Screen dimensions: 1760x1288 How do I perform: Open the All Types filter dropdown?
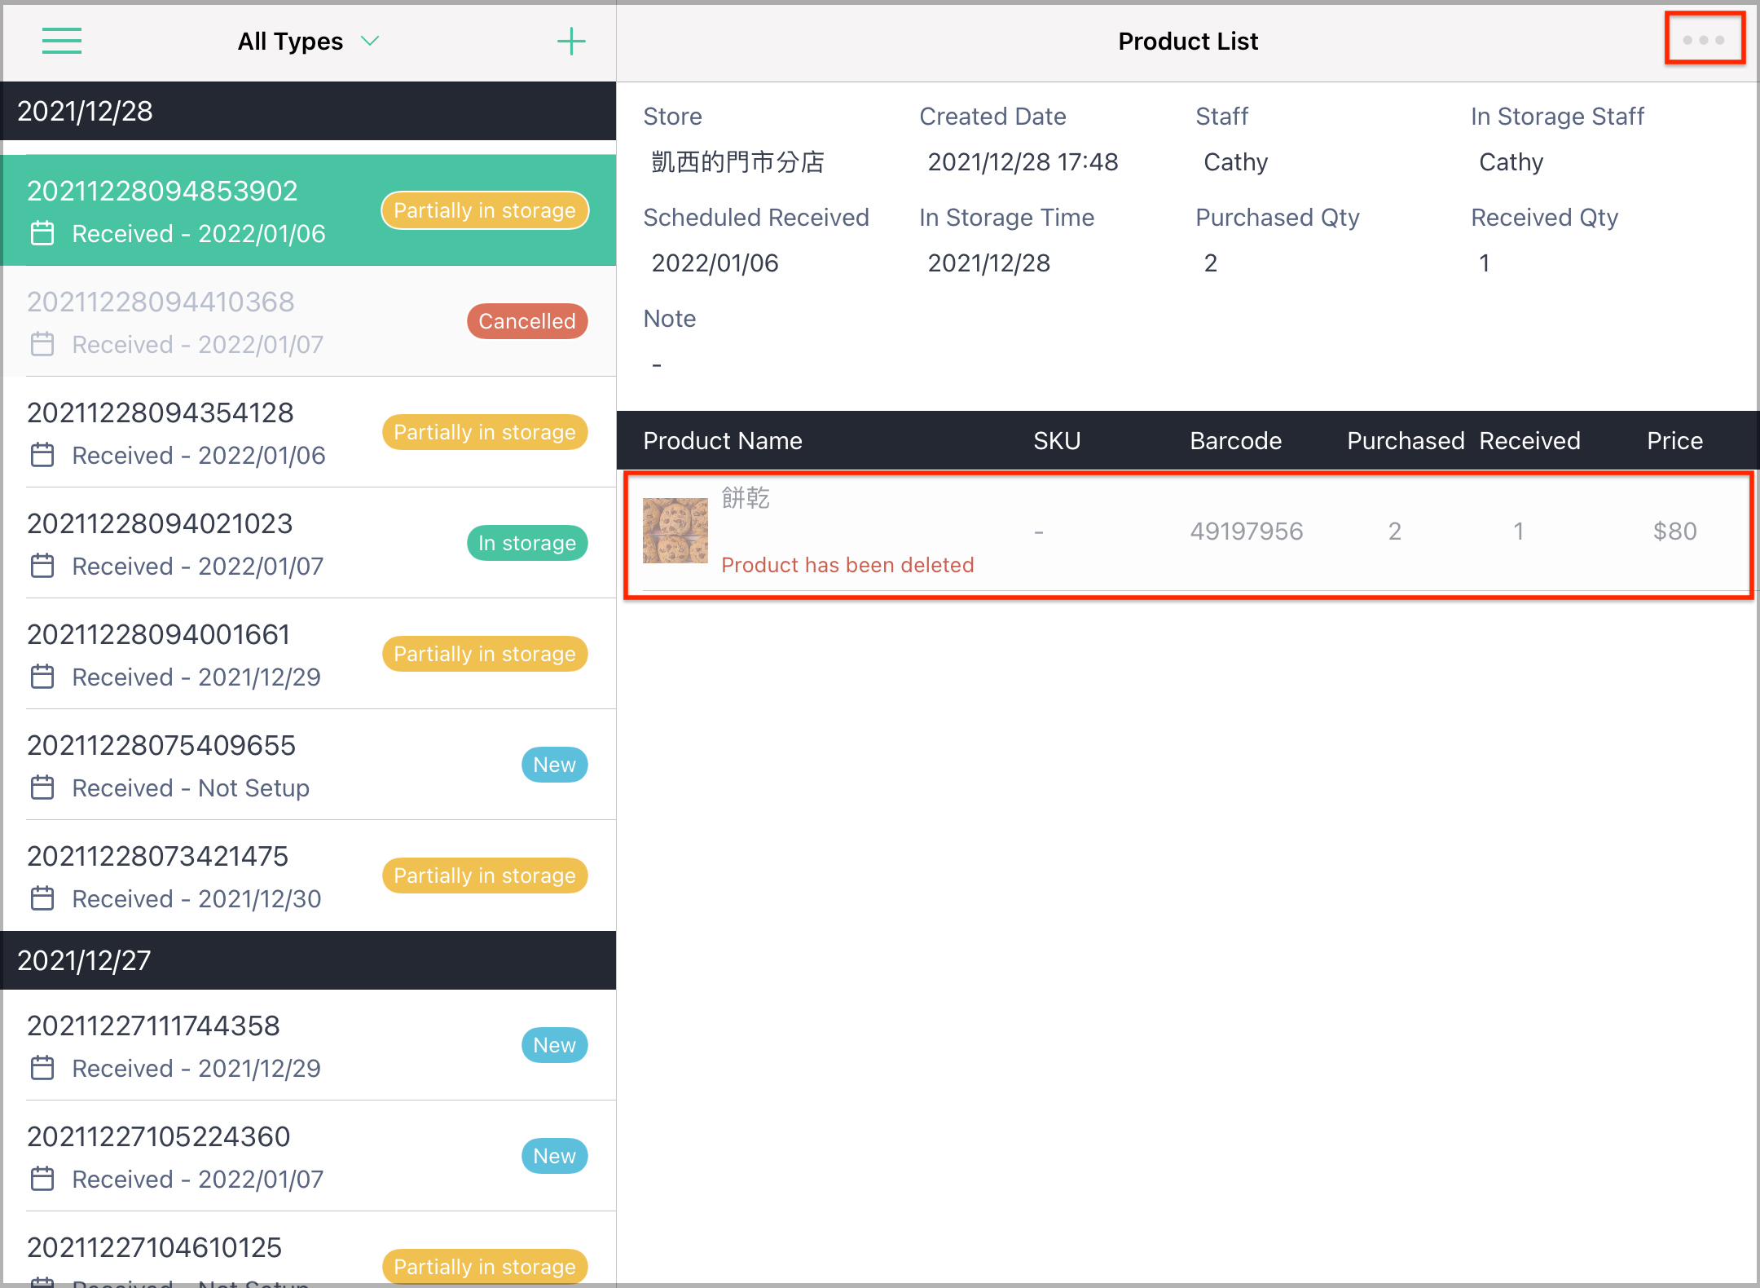pyautogui.click(x=308, y=42)
